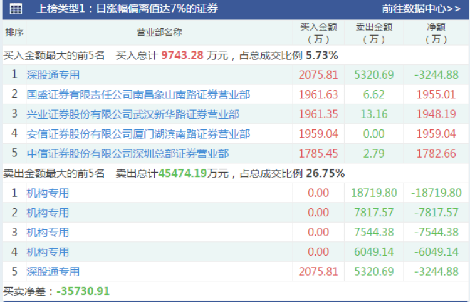Screen dimensions: 470x302
Task: Click net amount 1948.19
Action: [x=436, y=114]
